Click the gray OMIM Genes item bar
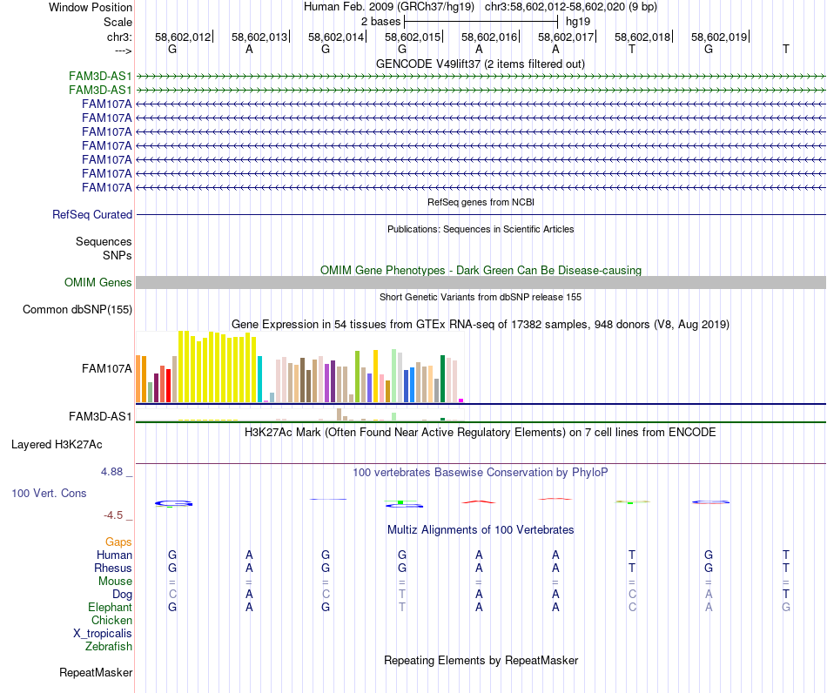 coord(481,283)
